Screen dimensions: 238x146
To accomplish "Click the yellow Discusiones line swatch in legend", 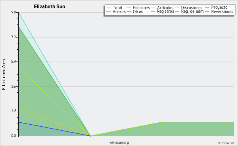I will coord(177,8).
